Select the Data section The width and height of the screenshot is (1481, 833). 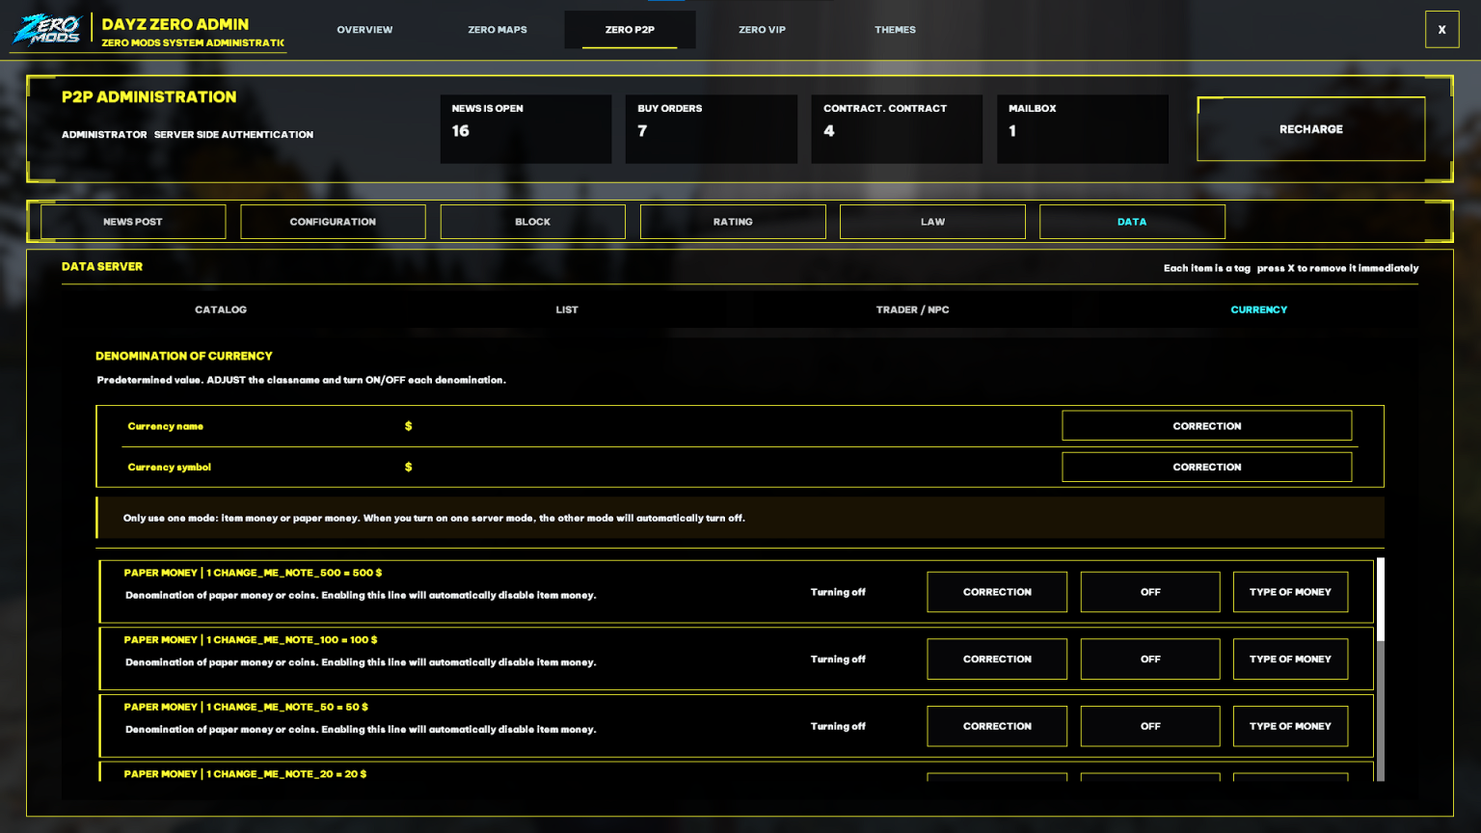1132,222
